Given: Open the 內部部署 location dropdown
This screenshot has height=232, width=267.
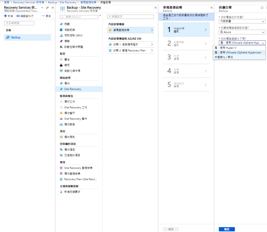Looking at the screenshot, I should pos(242,21).
